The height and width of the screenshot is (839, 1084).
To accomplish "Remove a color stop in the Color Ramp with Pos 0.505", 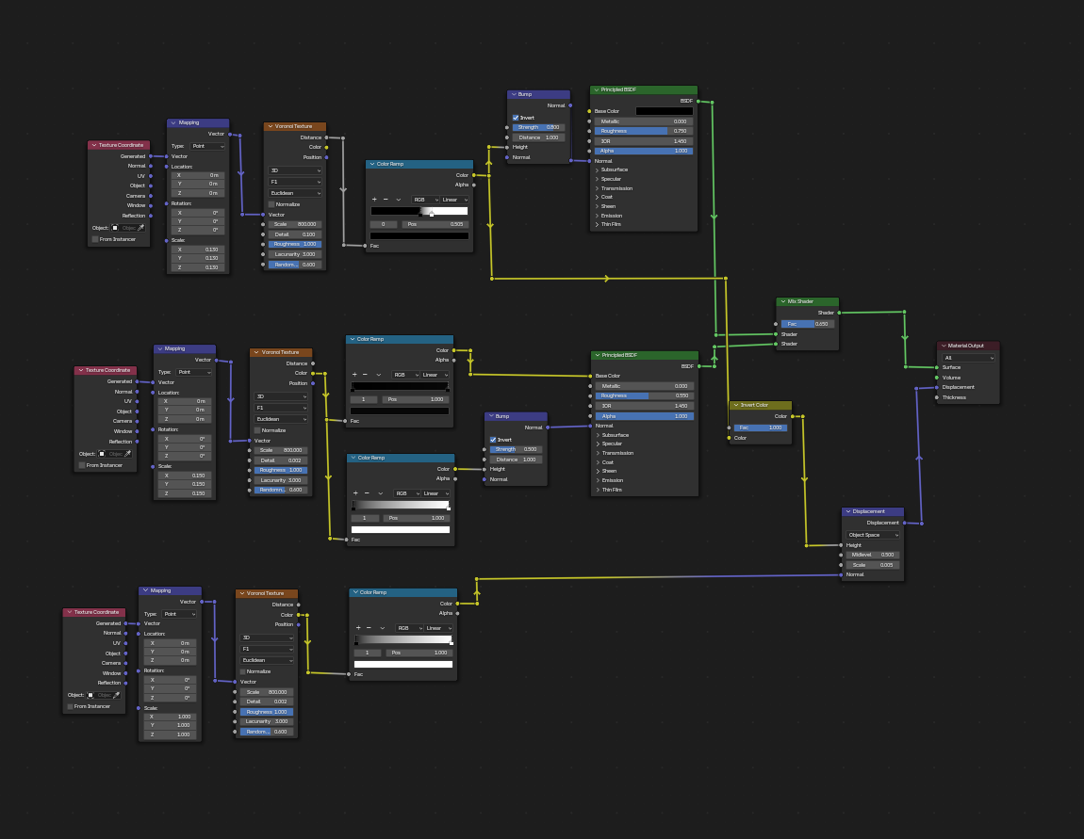I will [386, 200].
